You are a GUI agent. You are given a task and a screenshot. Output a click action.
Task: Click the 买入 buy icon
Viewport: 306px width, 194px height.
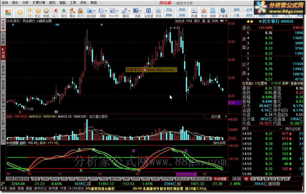(56, 11)
